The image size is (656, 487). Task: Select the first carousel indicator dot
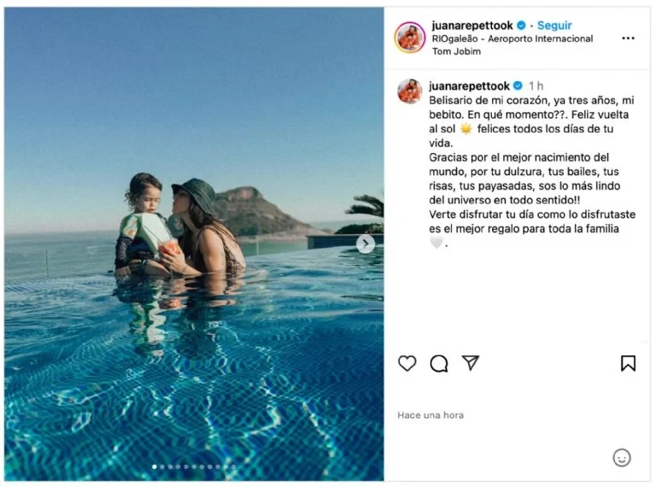155,466
